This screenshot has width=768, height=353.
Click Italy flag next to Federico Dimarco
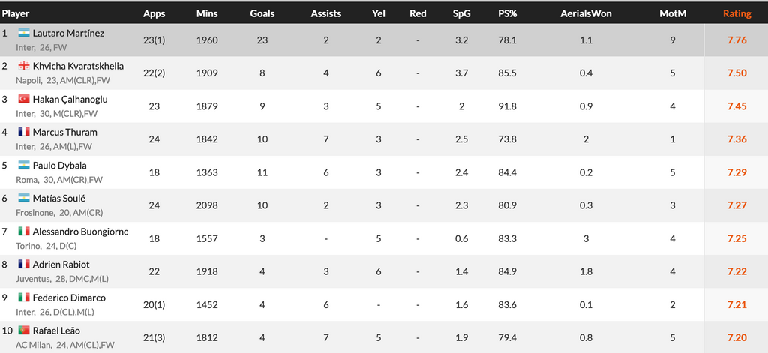click(x=24, y=298)
